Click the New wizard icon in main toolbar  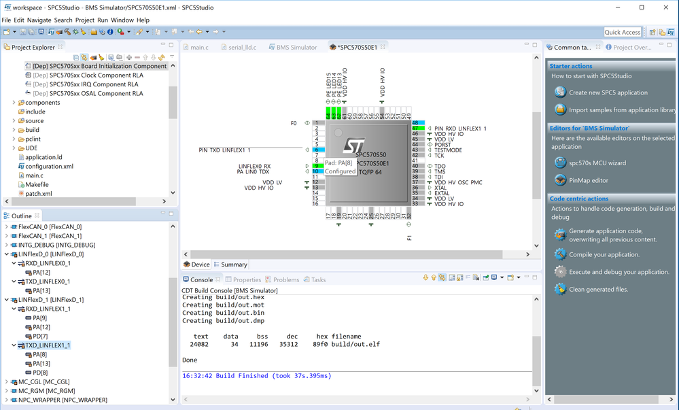click(x=7, y=32)
